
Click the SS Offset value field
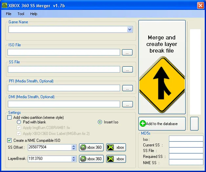coord(50,147)
